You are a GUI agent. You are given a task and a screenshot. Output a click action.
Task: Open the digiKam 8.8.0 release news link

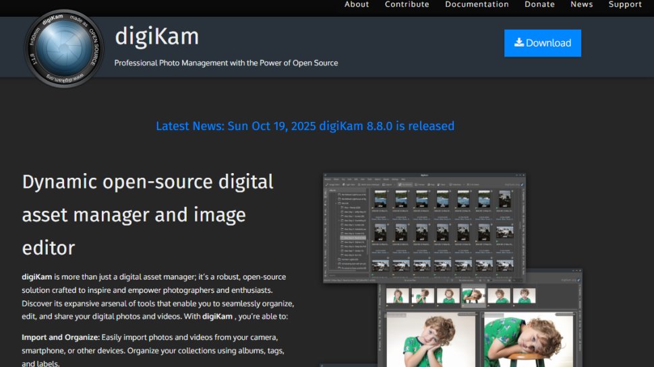tap(305, 126)
